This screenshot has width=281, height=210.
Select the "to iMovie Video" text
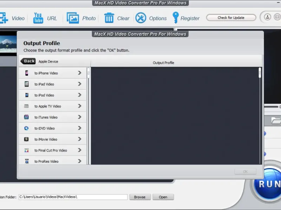(x=46, y=139)
